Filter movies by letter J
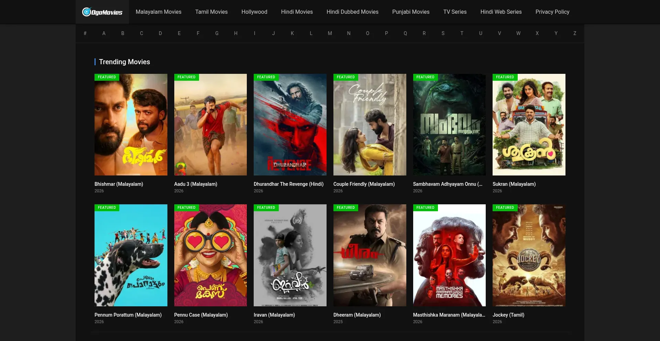The width and height of the screenshot is (660, 341). (273, 33)
